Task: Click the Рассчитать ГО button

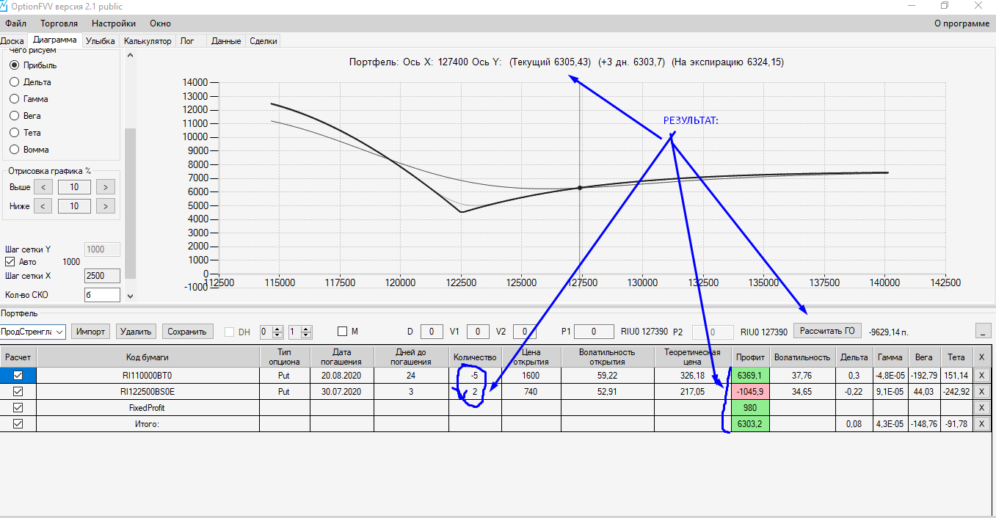Action: click(828, 331)
